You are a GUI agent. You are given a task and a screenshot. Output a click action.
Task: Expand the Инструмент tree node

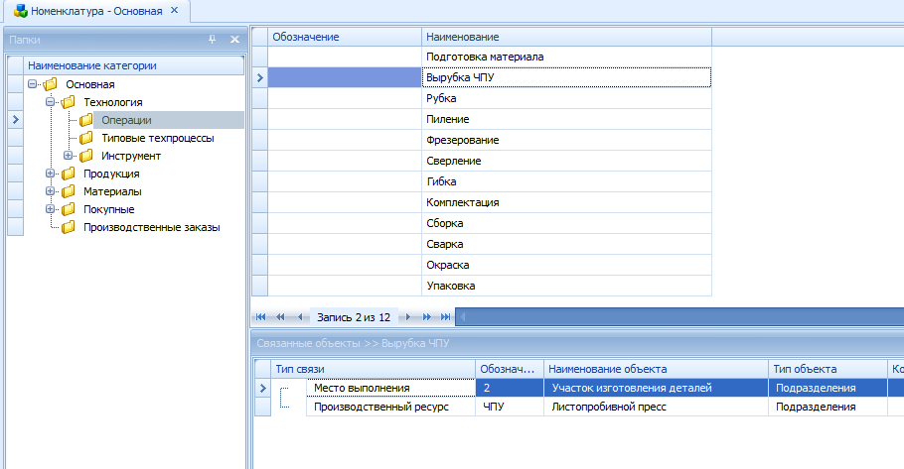pos(68,156)
